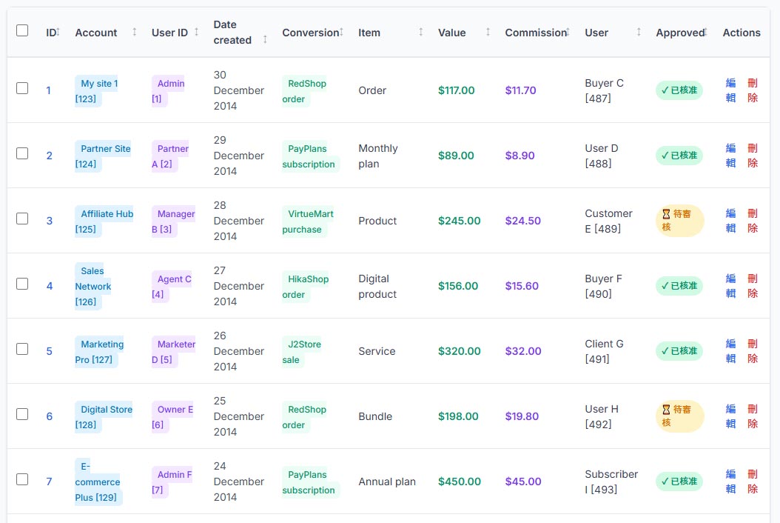This screenshot has width=780, height=523.
Task: Sort rows by Value
Action: click(488, 32)
